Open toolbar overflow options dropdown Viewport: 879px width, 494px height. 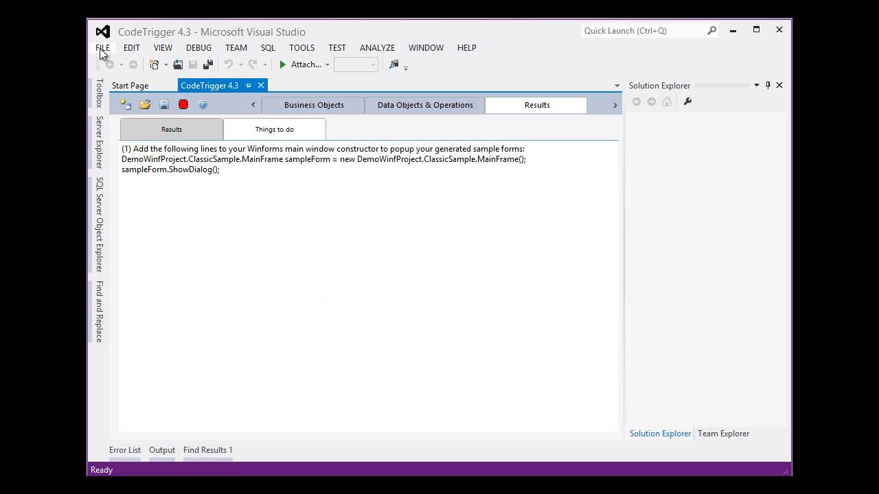[x=406, y=68]
